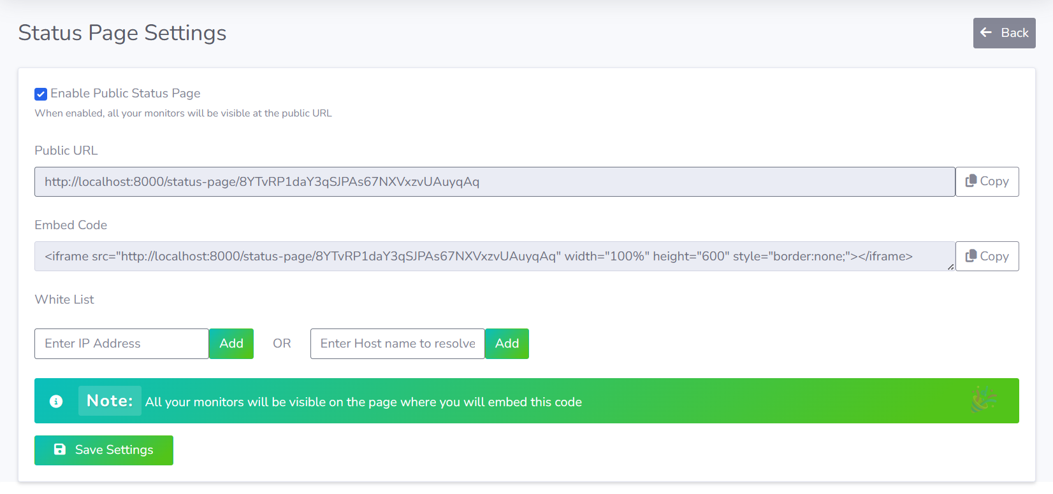Screen dimensions: 1053x494
Task: Grab the resize handle of Embed Code textarea
Action: click(950, 267)
